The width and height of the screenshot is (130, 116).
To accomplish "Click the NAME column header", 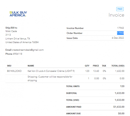I will click(31, 66).
